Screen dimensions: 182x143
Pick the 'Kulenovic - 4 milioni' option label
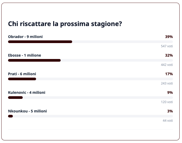click(x=27, y=92)
